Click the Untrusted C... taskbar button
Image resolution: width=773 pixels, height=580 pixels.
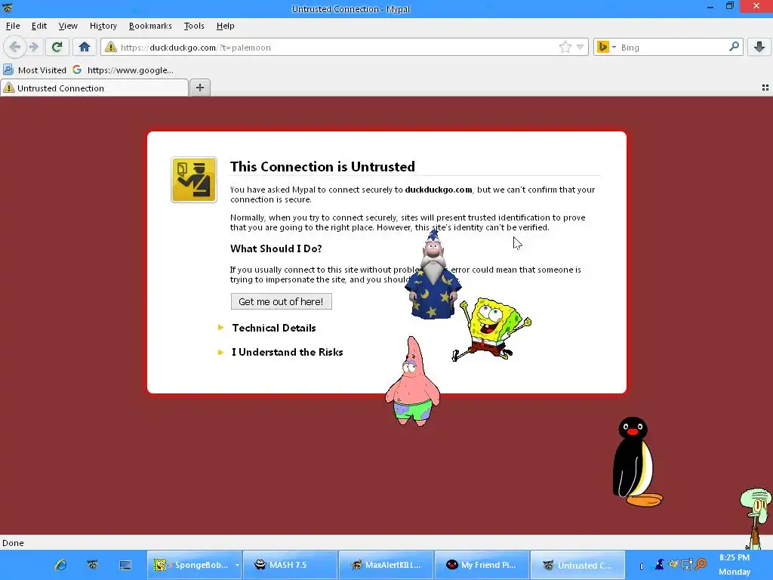[x=577, y=565]
